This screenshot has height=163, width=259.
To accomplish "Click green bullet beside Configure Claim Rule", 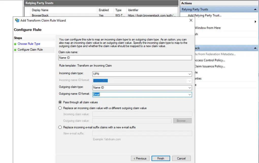I will tap(15, 50).
